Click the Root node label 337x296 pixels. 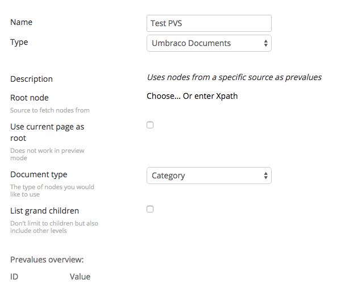pyautogui.click(x=30, y=98)
